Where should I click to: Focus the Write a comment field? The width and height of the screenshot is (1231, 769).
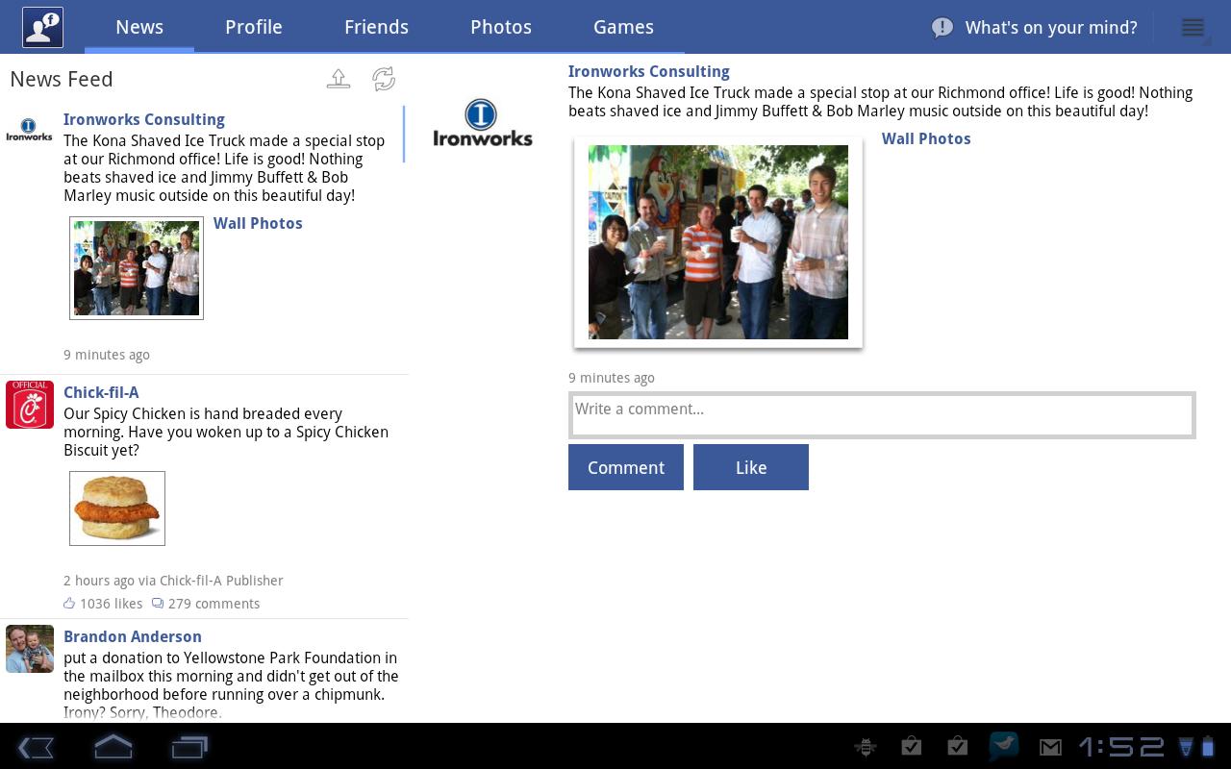881,414
